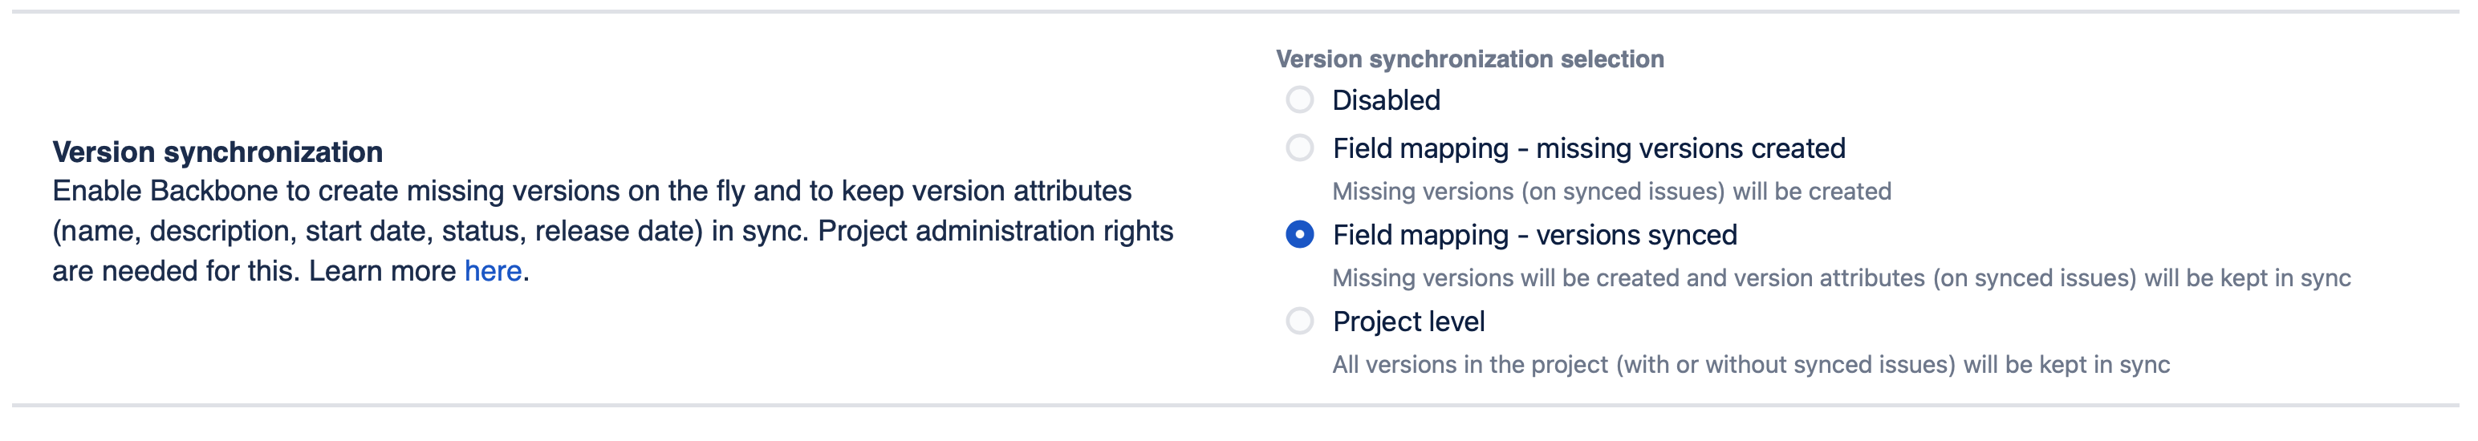Choose the missing versions created radio circle

pyautogui.click(x=1298, y=148)
